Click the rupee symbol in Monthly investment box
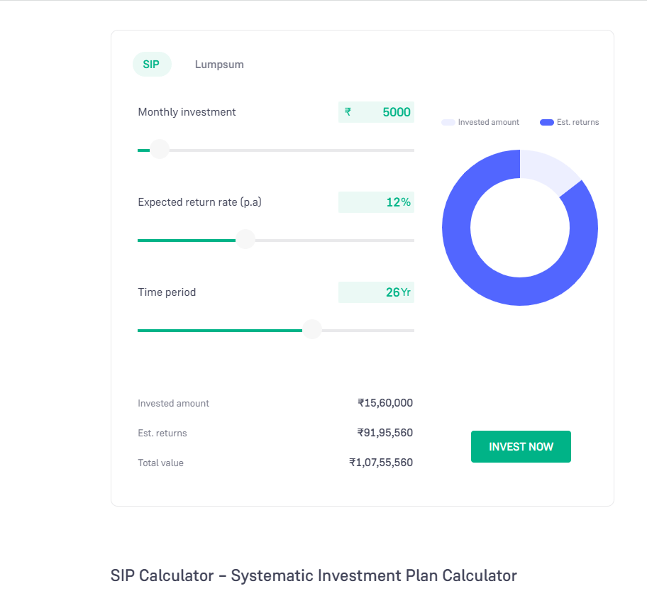The width and height of the screenshot is (647, 596). [x=348, y=112]
